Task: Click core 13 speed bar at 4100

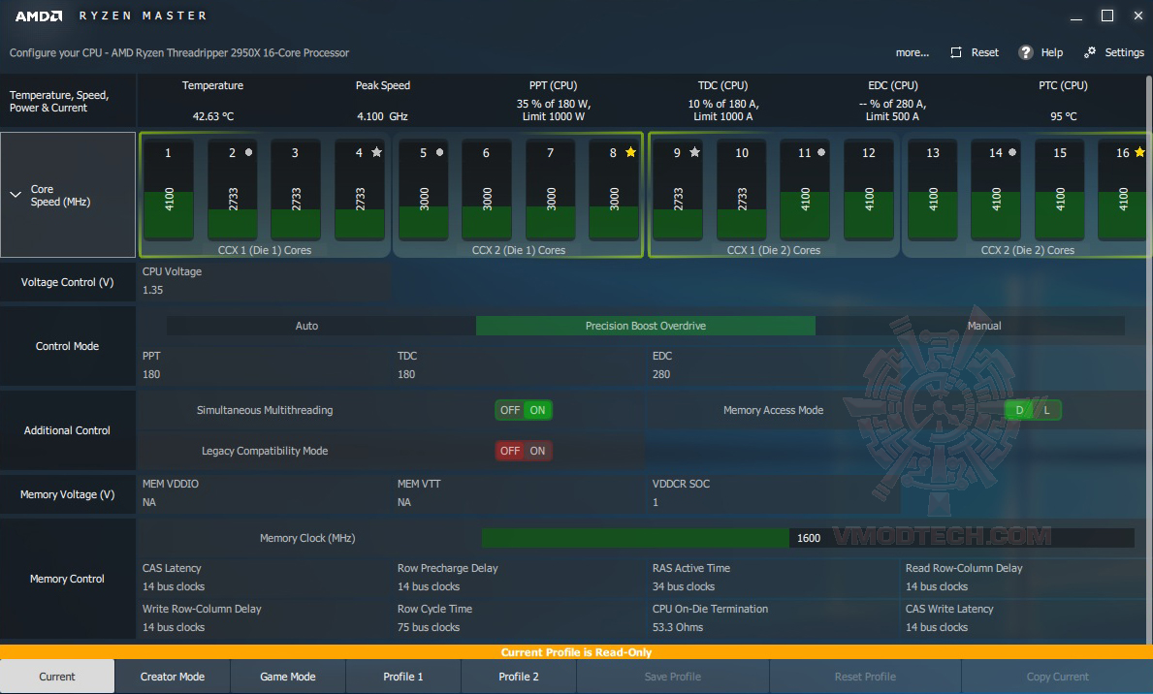Action: pos(933,189)
